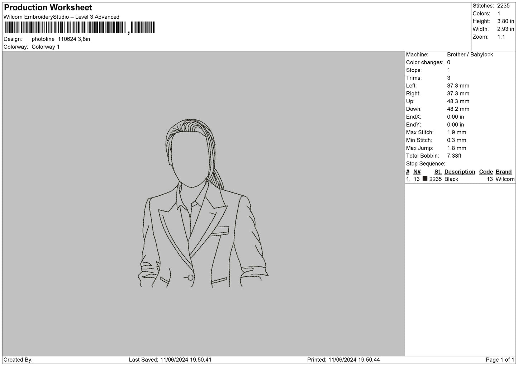Click the Page 1 of 1 indicator
The image size is (518, 366).
(x=500, y=360)
